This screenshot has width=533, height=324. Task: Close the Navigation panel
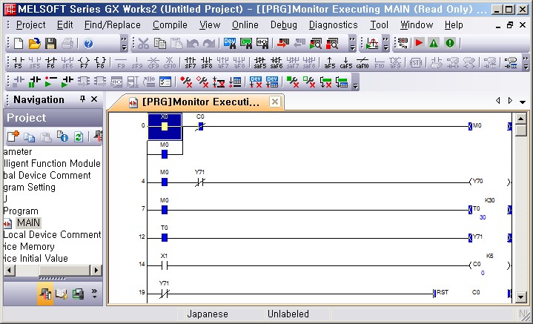click(94, 99)
